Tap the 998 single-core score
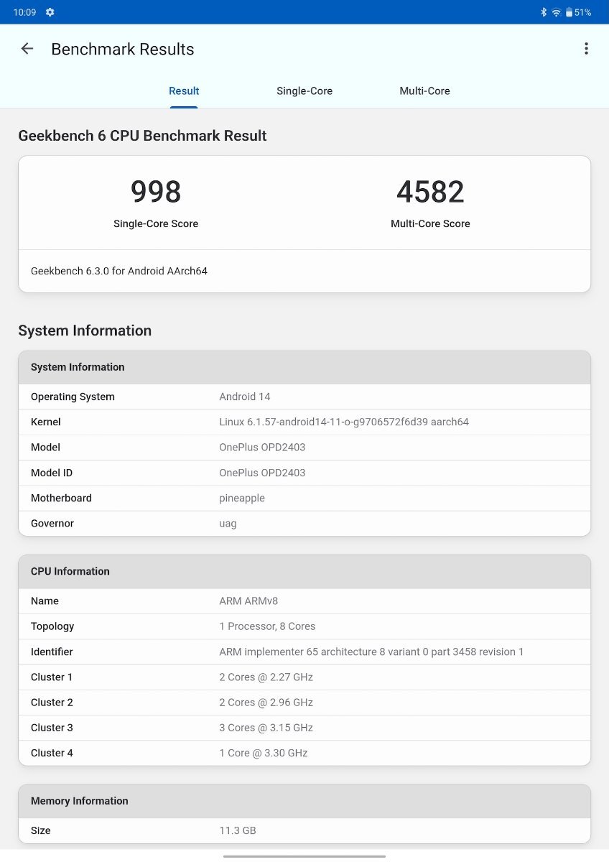The image size is (609, 862). pyautogui.click(x=156, y=192)
